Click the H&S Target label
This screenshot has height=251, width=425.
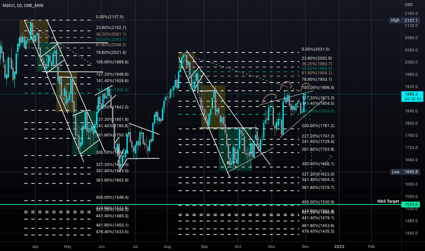388,201
